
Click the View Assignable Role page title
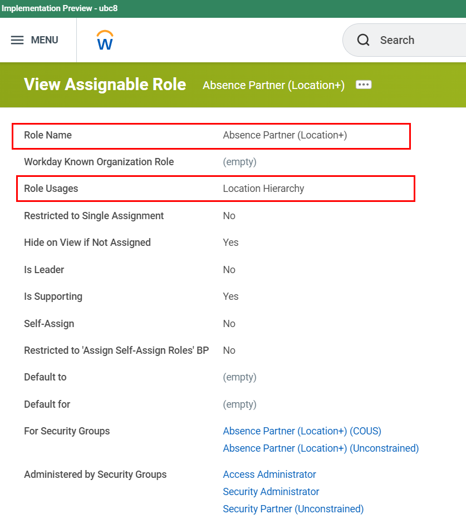(x=105, y=85)
